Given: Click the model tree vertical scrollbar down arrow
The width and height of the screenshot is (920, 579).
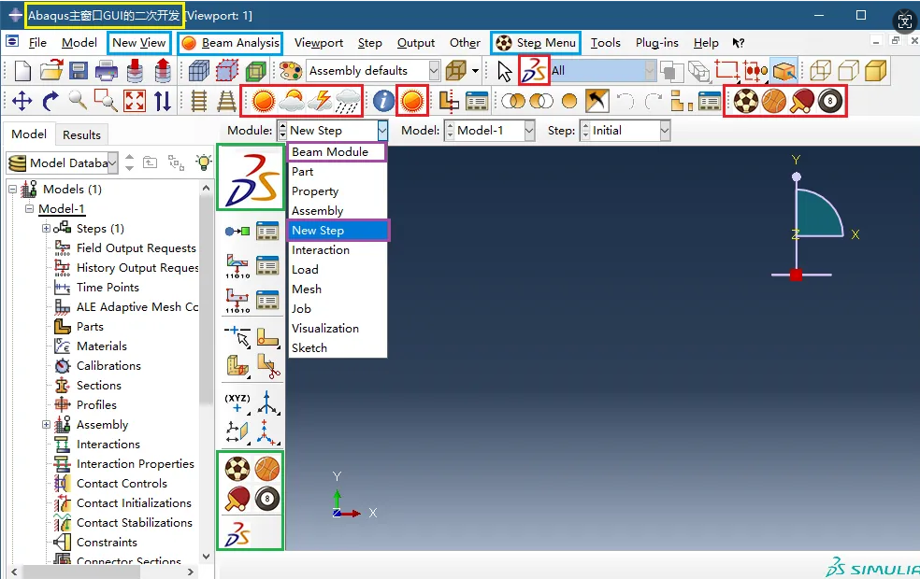Looking at the screenshot, I should coord(206,557).
